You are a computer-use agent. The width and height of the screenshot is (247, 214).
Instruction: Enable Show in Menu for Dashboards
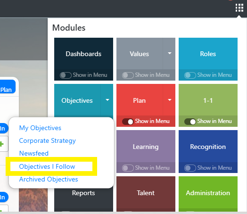[x=66, y=75]
